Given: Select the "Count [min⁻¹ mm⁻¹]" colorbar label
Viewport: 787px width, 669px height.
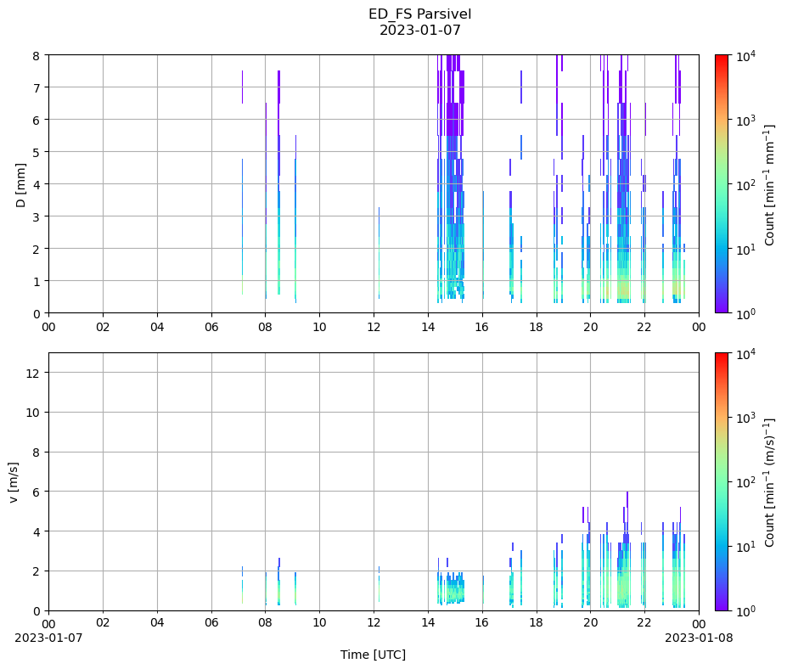Looking at the screenshot, I should (x=769, y=185).
